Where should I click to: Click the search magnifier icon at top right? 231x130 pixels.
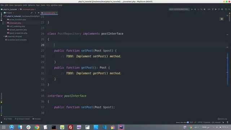point(229,9)
